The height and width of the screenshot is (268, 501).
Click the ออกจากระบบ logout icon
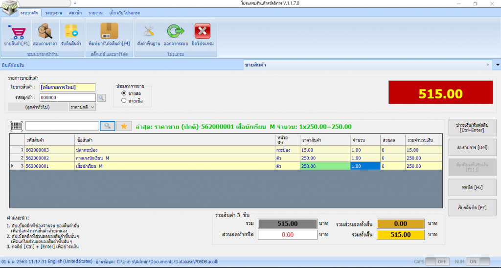pyautogui.click(x=176, y=32)
